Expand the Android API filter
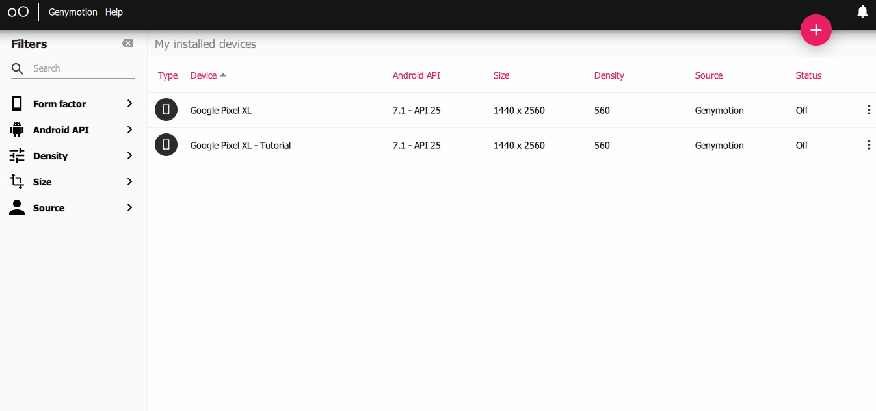This screenshot has width=876, height=411. coord(129,129)
